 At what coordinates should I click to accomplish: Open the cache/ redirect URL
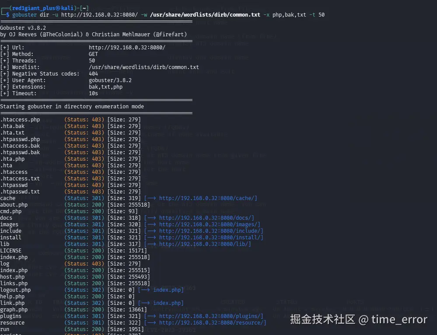pyautogui.click(x=206, y=198)
